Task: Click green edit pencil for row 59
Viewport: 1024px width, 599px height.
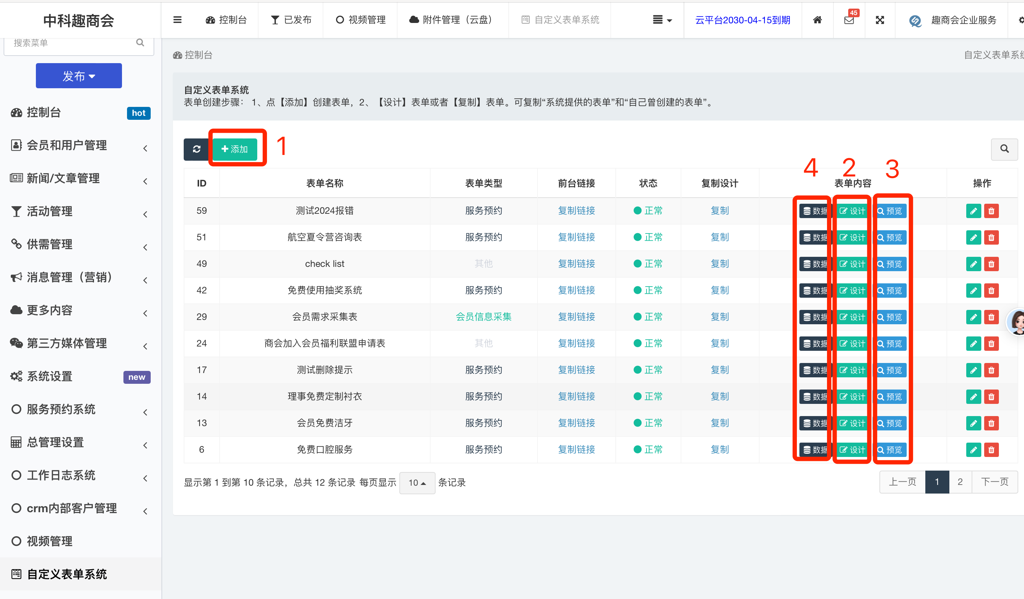Action: (x=973, y=211)
